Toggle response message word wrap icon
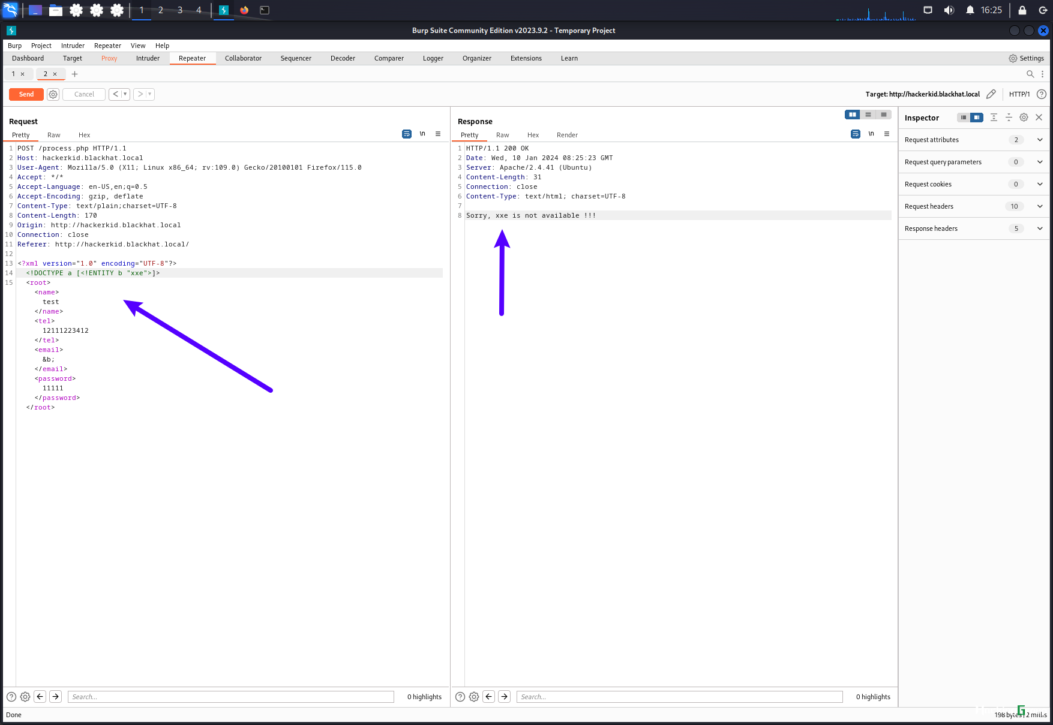The image size is (1053, 725). 856,134
